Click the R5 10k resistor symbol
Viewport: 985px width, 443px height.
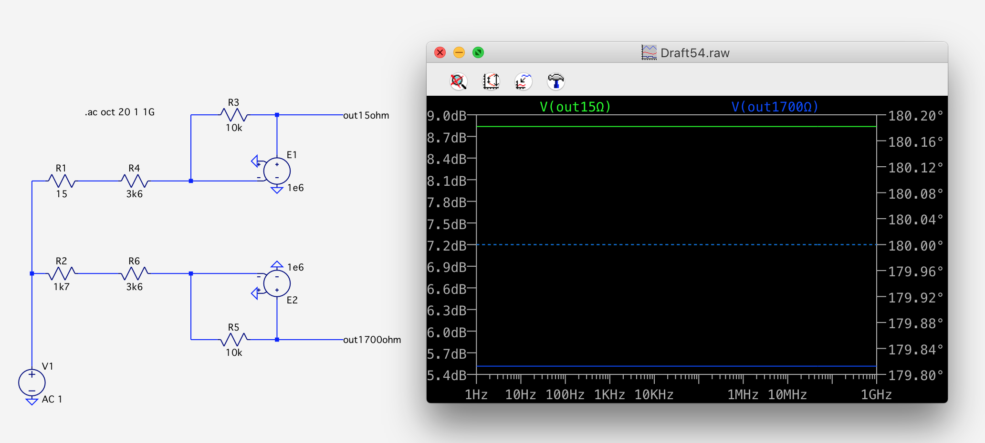click(233, 340)
